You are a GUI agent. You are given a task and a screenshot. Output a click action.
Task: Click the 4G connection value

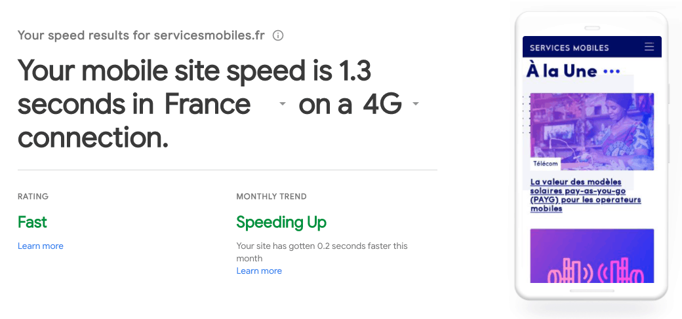point(382,105)
